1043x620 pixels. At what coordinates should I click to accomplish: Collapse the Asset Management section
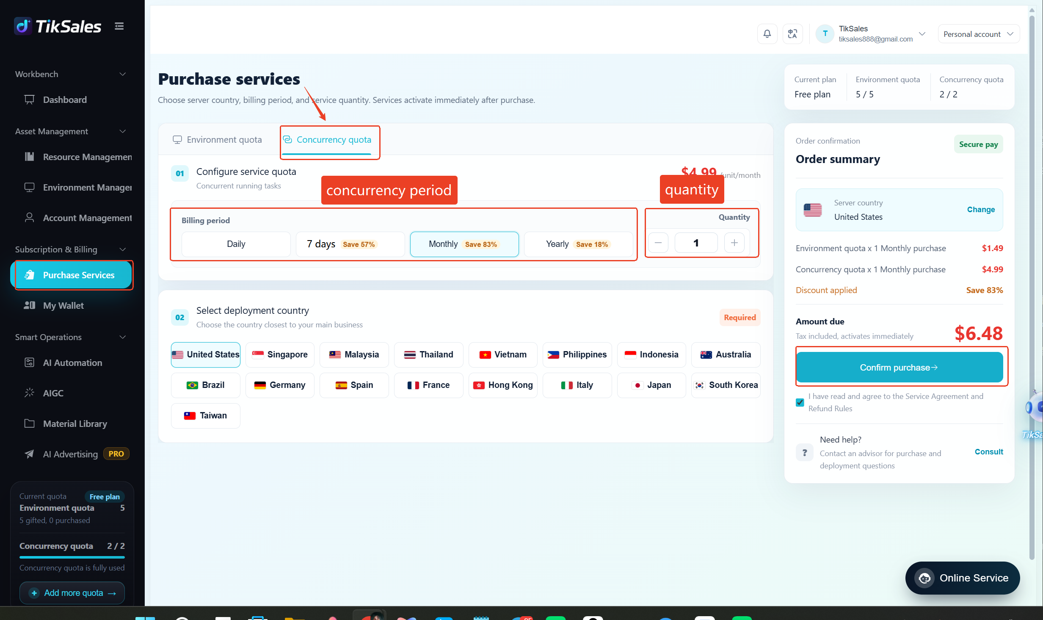pos(123,131)
